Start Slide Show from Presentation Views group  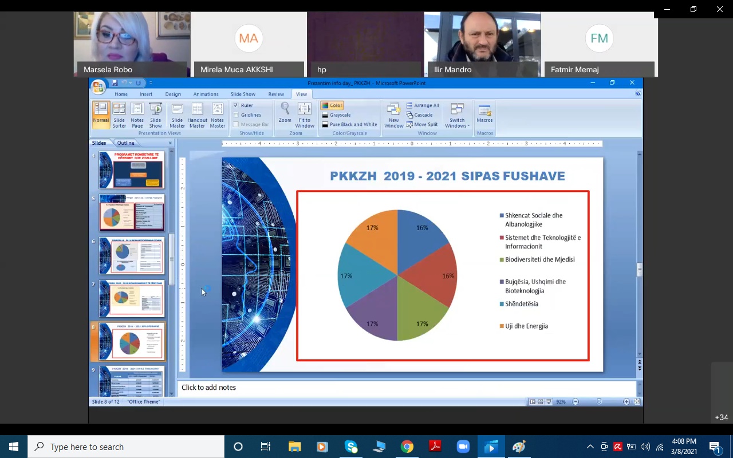[x=156, y=115]
